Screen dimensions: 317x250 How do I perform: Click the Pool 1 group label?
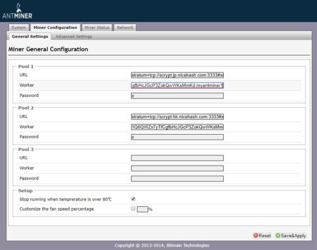pos(26,67)
